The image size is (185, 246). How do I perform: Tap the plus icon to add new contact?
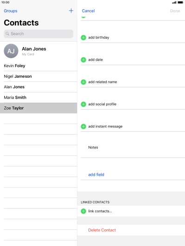point(71,11)
